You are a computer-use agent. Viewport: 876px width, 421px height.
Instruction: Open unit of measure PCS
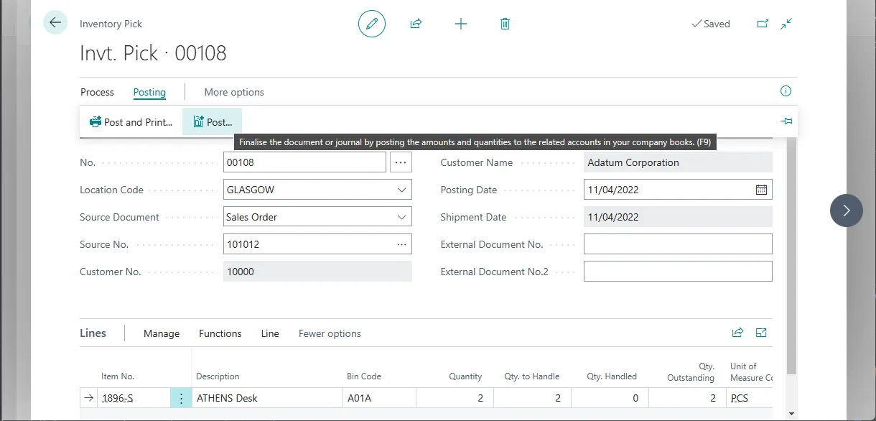pos(739,398)
